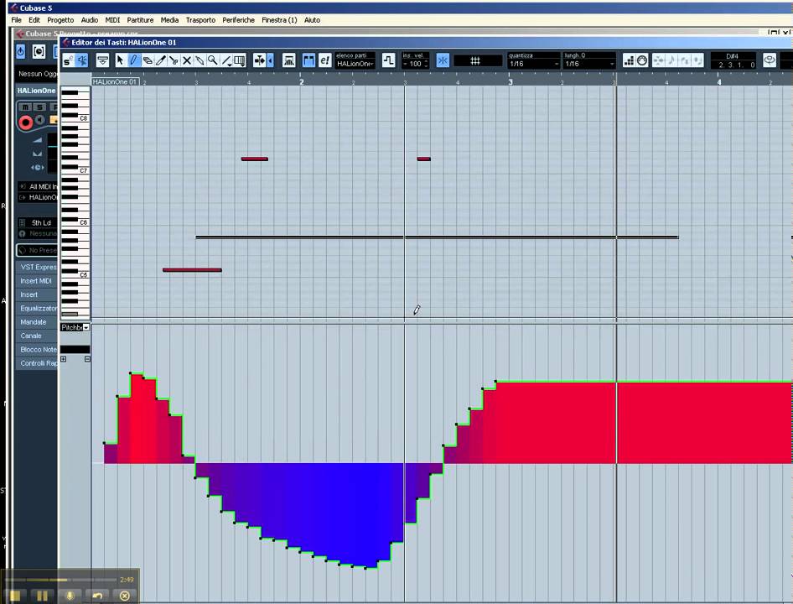The width and height of the screenshot is (793, 604).
Task: Toggle Auto-Scroll button
Action: coord(260,60)
